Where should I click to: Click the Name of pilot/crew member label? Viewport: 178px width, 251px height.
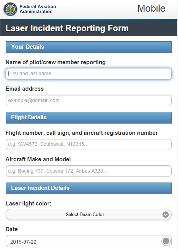pos(55,62)
